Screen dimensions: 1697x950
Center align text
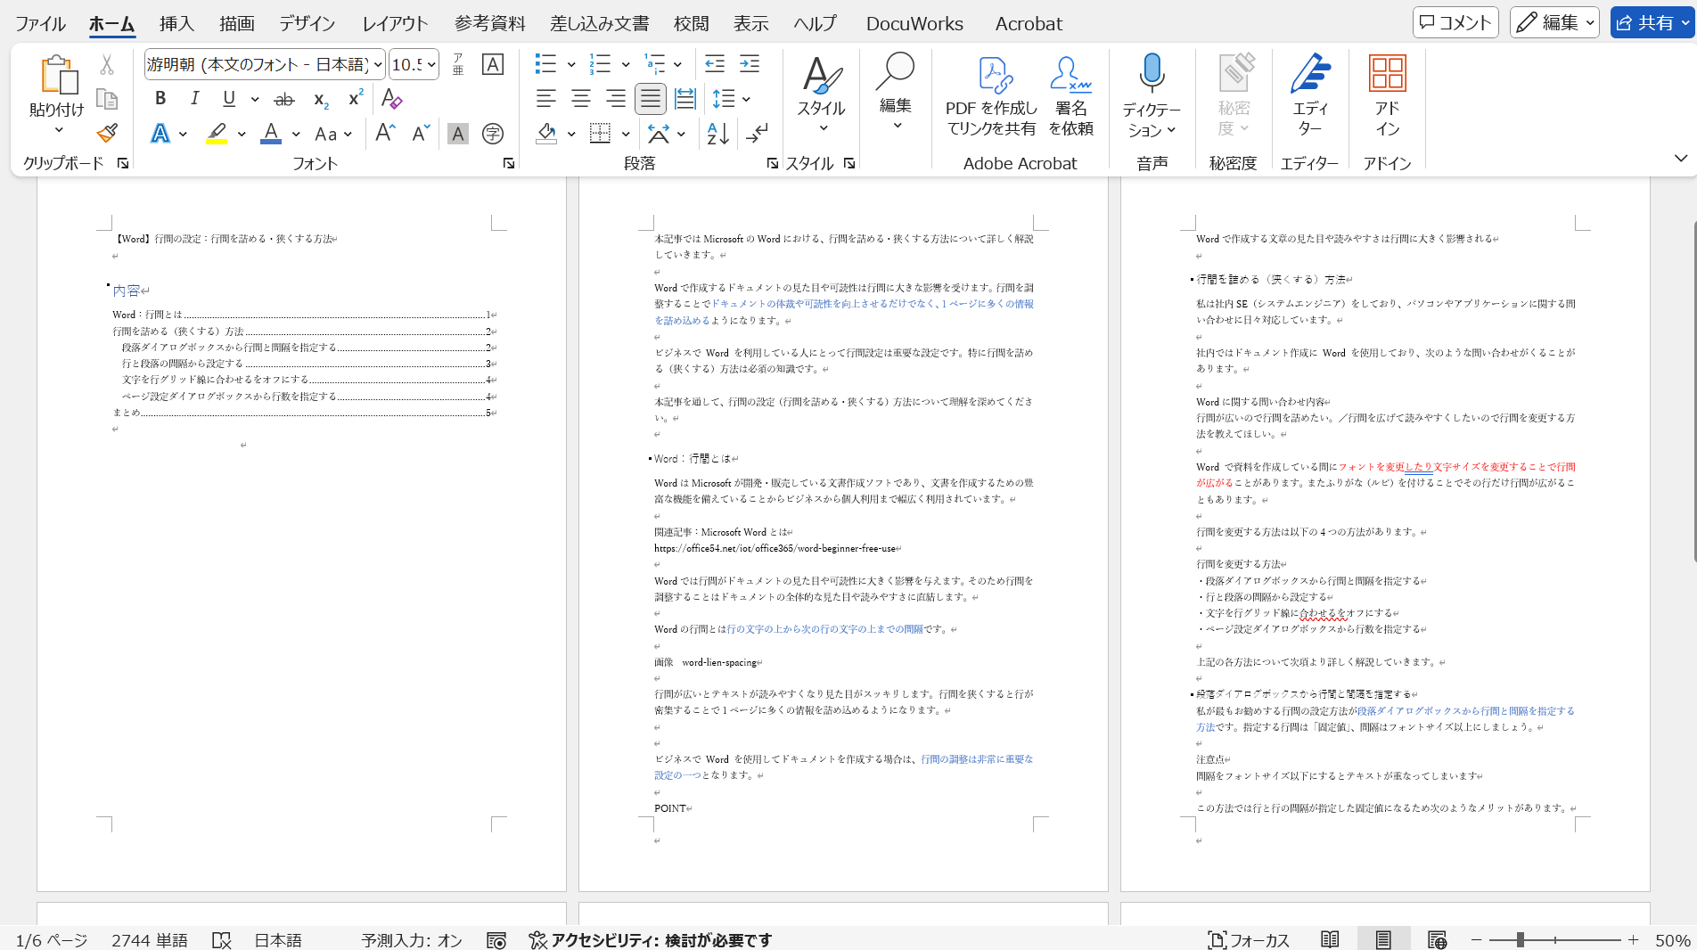pos(581,99)
